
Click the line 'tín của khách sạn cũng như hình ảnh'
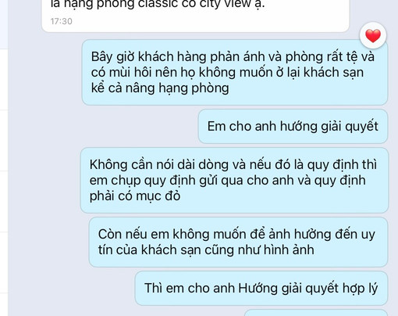[206, 250]
